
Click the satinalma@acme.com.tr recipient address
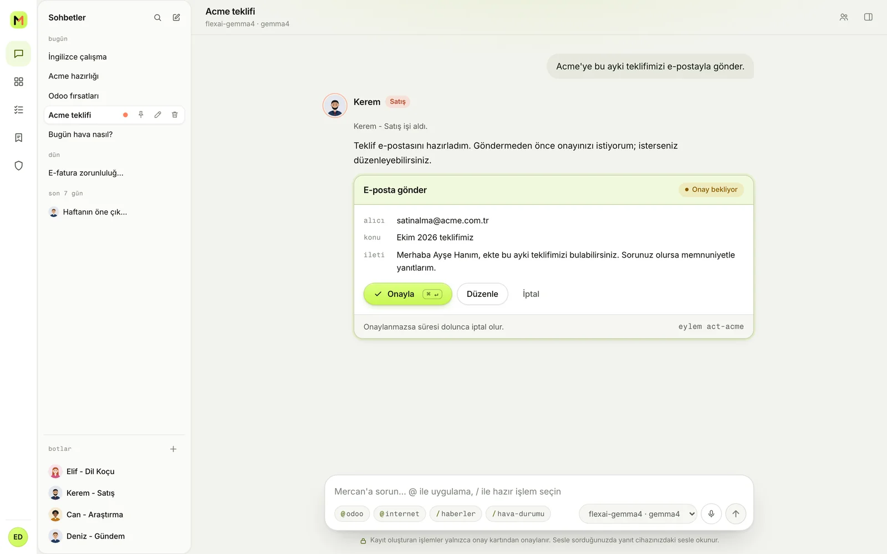coord(442,220)
